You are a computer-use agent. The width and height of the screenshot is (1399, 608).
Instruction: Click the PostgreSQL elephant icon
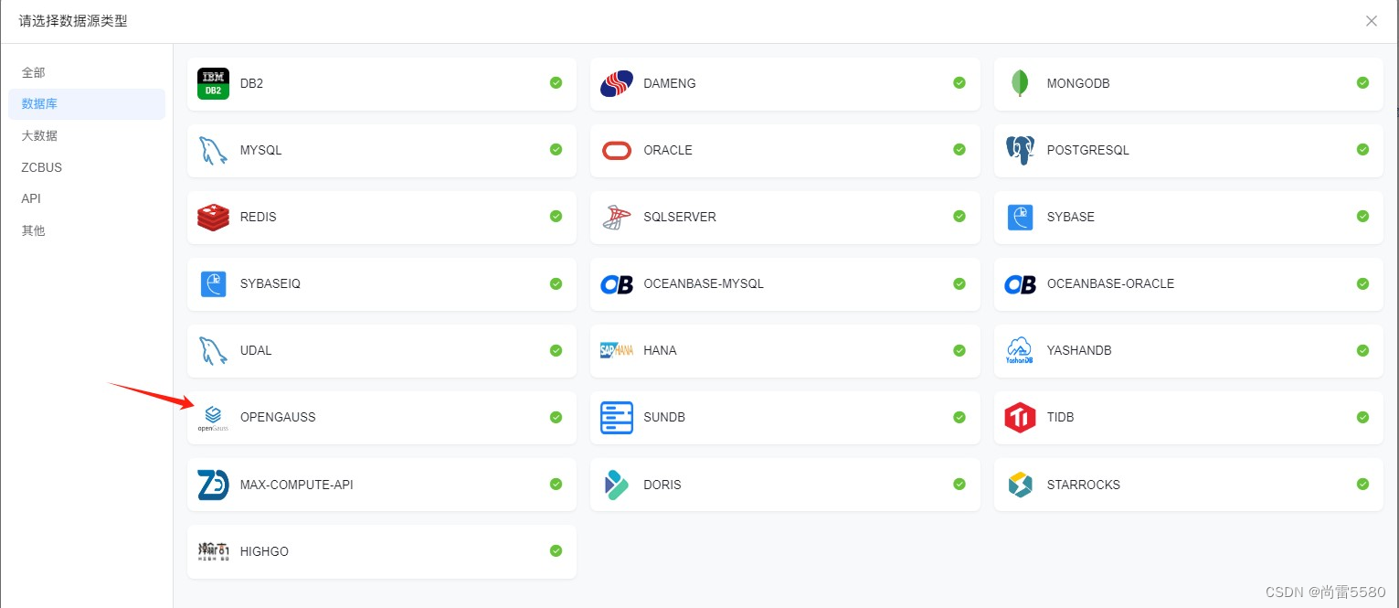1020,150
